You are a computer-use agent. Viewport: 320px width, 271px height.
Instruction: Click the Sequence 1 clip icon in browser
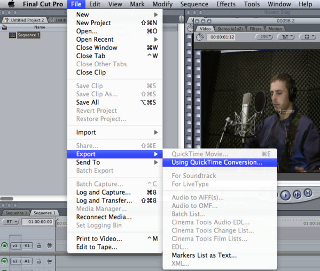12,35
